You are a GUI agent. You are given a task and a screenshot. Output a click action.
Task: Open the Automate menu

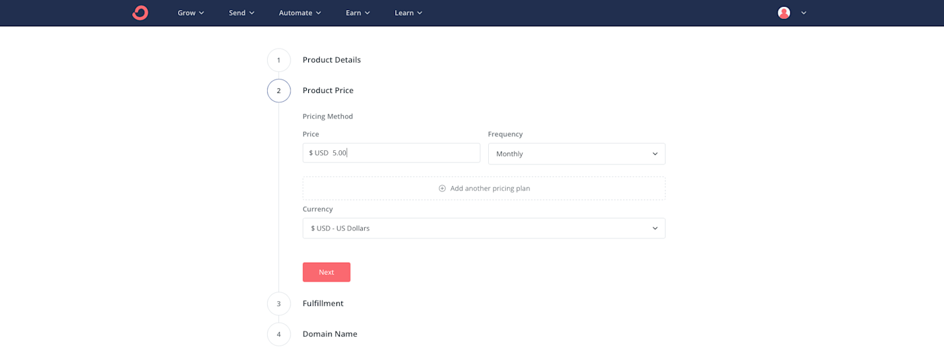tap(300, 13)
